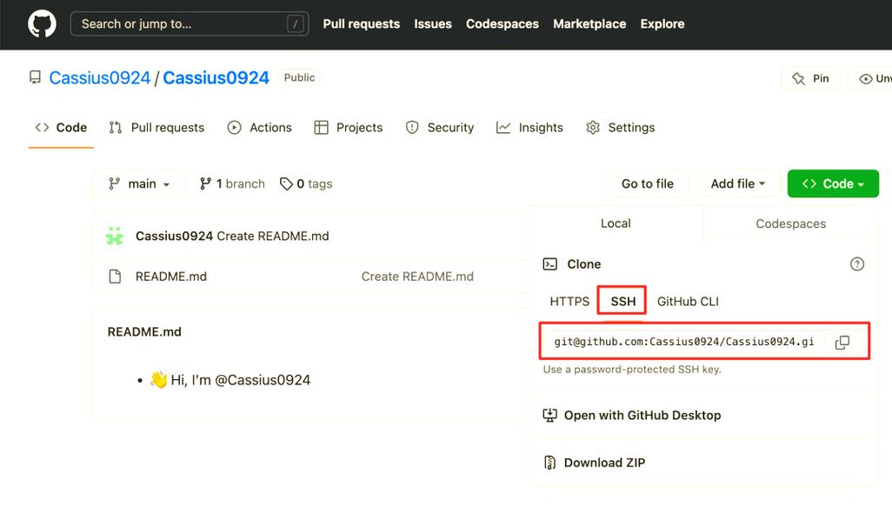Click the Unwatch eye icon button

(x=870, y=78)
